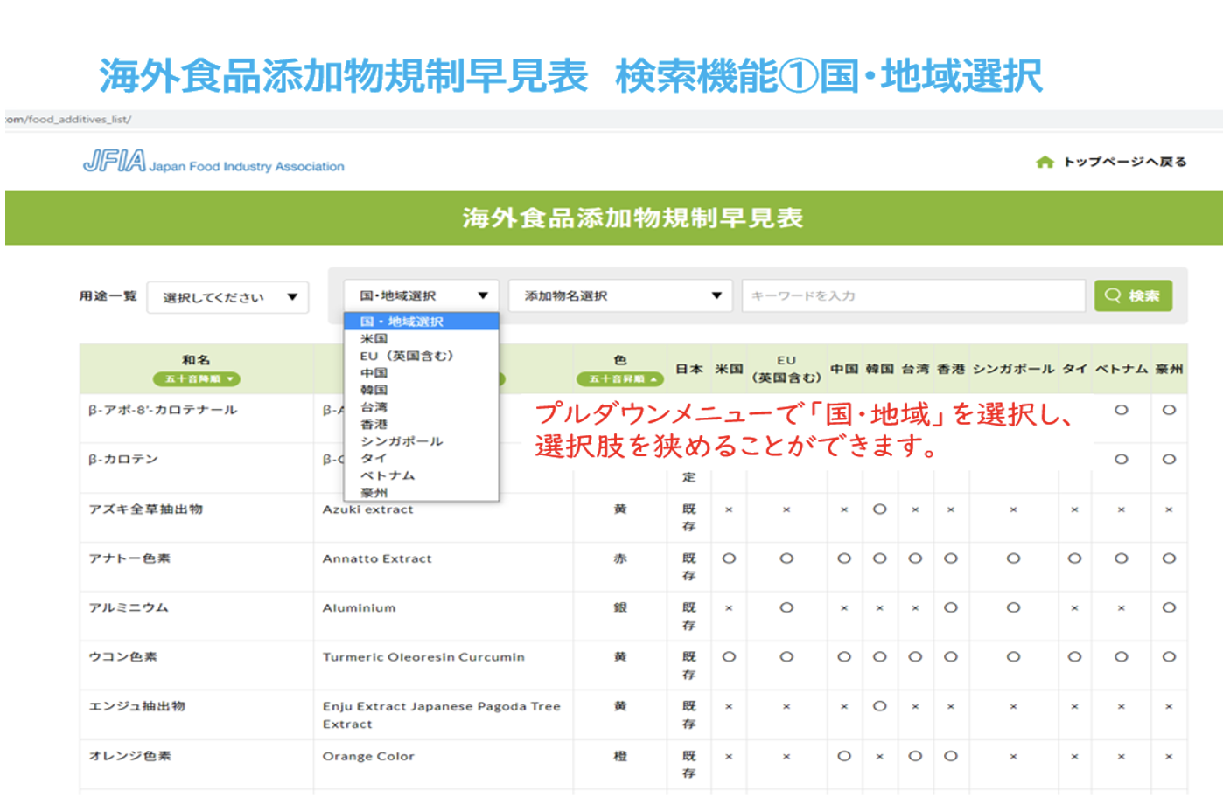Click the β-カロテン row name
Screen dimensions: 1223x811
point(123,459)
